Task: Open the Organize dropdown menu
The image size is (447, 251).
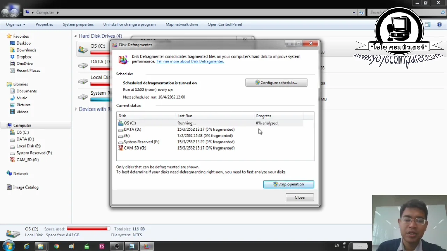Action: tap(15, 24)
